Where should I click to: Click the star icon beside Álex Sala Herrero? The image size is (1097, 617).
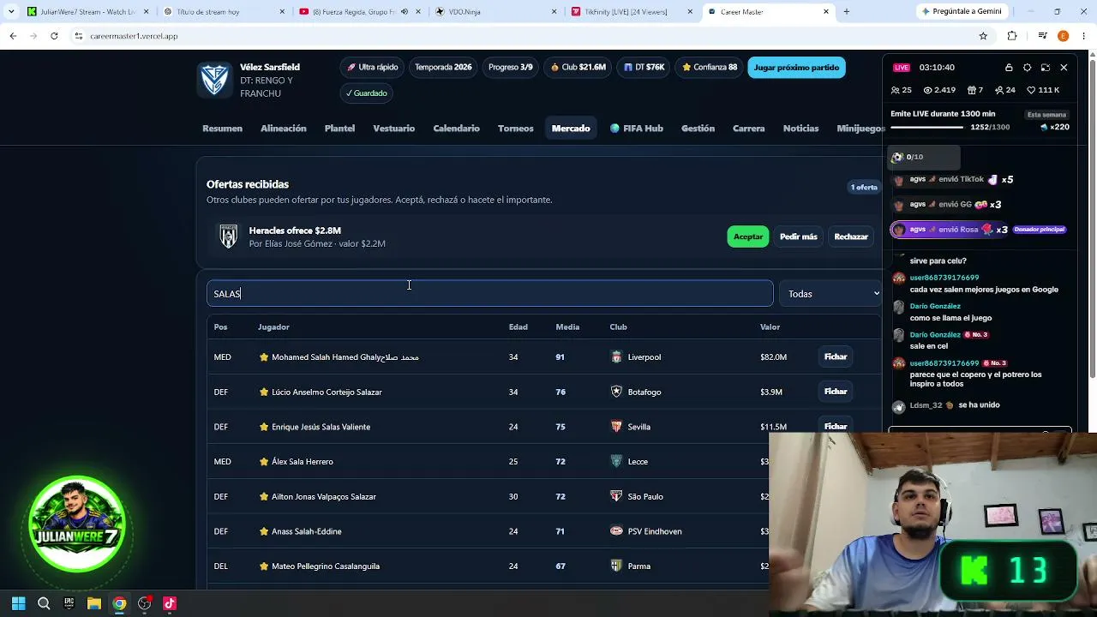click(x=264, y=462)
